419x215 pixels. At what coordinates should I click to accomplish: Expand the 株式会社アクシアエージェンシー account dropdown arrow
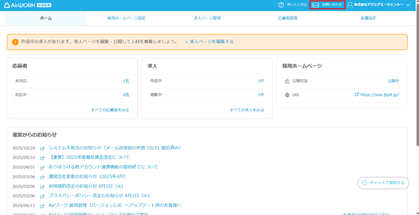tap(408, 5)
